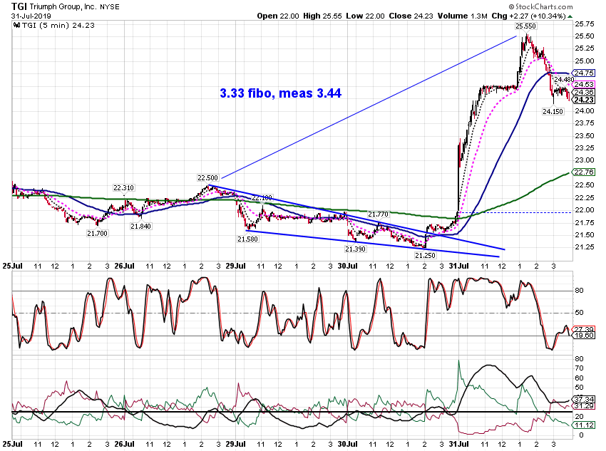Click the 21.250 lowest price label
This screenshot has width=606, height=451.
[x=425, y=256]
